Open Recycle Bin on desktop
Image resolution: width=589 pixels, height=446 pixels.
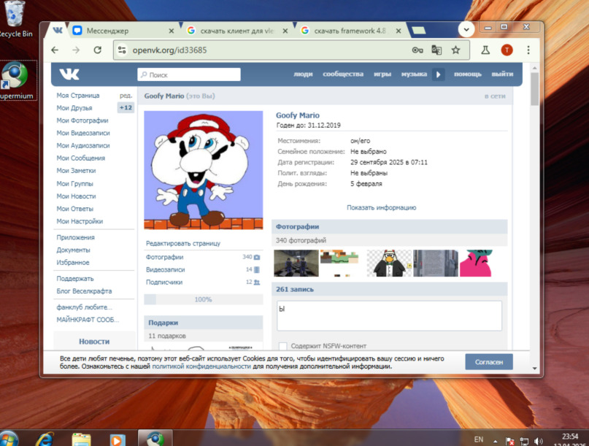pos(15,19)
